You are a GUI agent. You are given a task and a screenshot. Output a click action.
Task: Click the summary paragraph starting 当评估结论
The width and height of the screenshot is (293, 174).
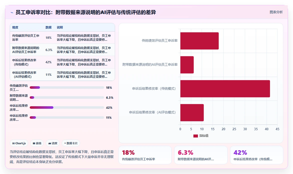pos(62,157)
